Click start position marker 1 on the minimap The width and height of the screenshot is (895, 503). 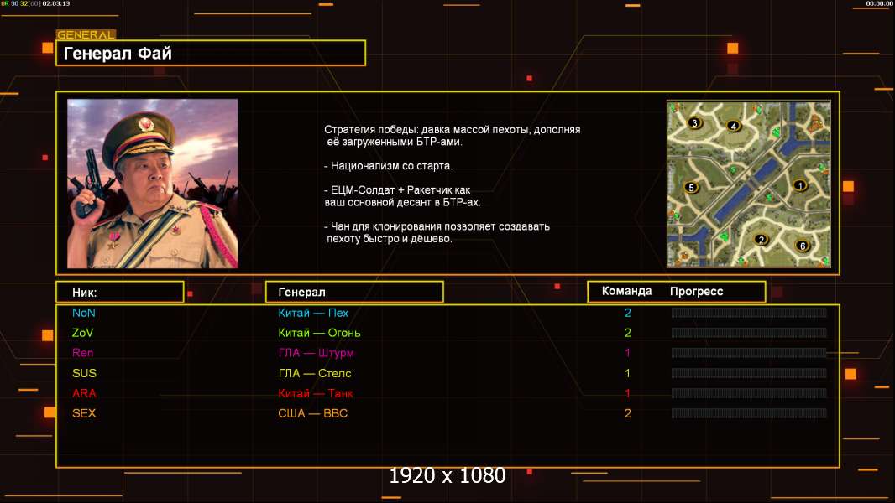tap(800, 185)
